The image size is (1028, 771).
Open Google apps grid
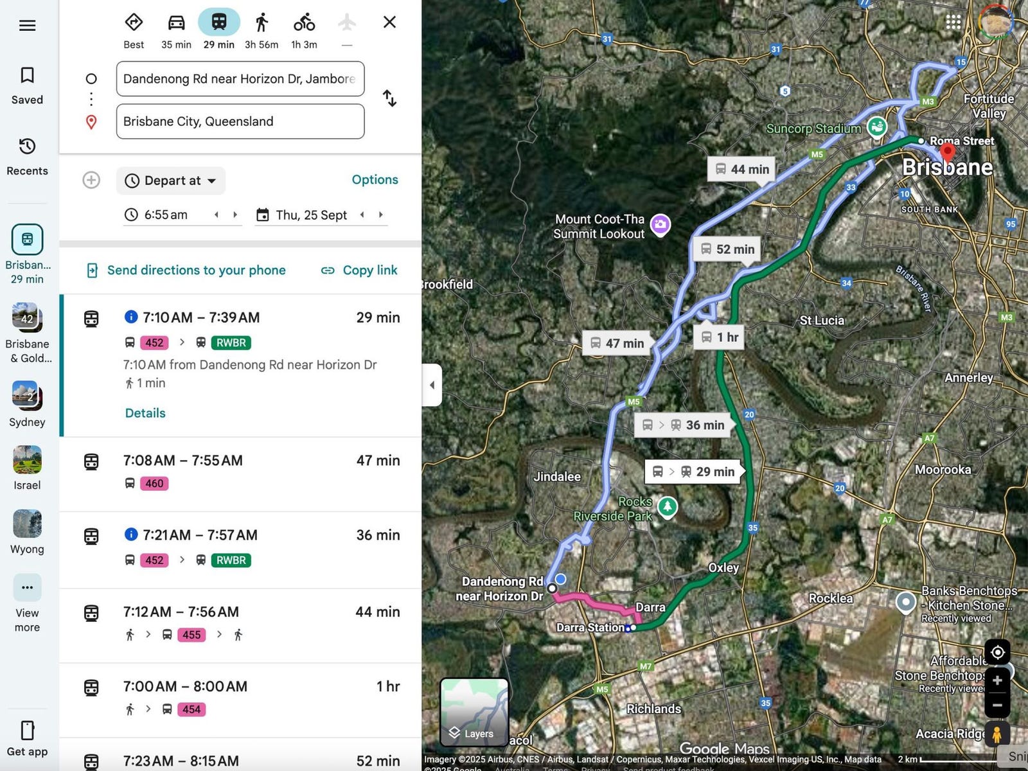pos(953,22)
